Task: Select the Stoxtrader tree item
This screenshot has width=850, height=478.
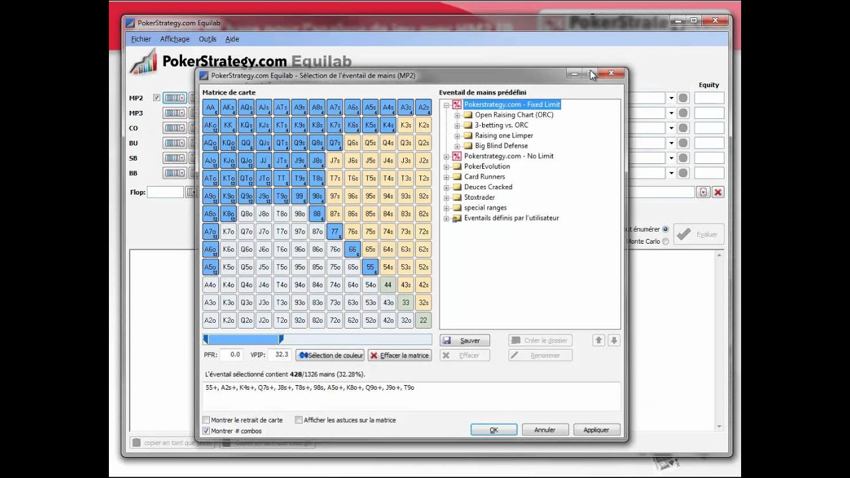Action: point(479,197)
